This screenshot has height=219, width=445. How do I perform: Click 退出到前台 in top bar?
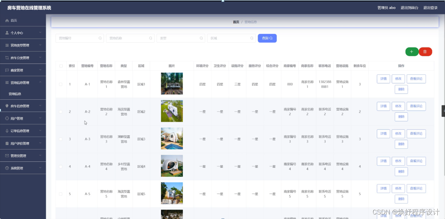pos(409,8)
